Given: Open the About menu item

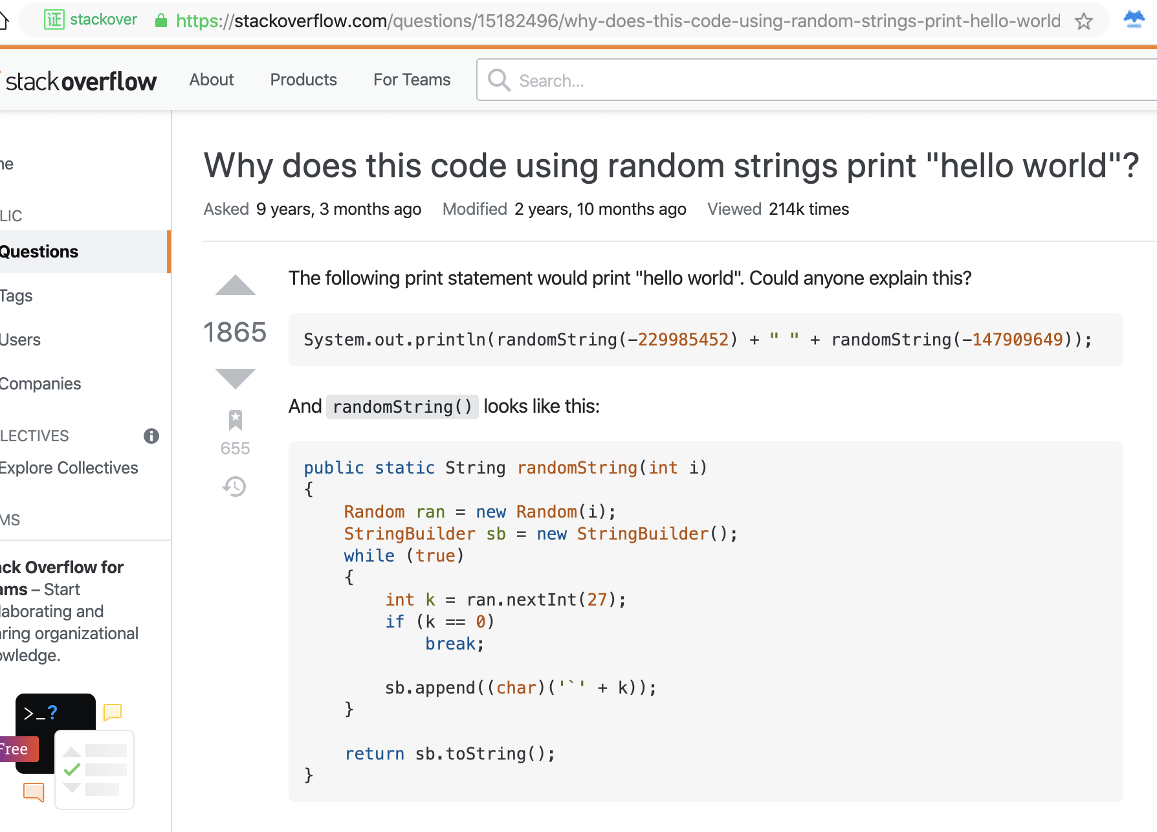Looking at the screenshot, I should point(212,80).
